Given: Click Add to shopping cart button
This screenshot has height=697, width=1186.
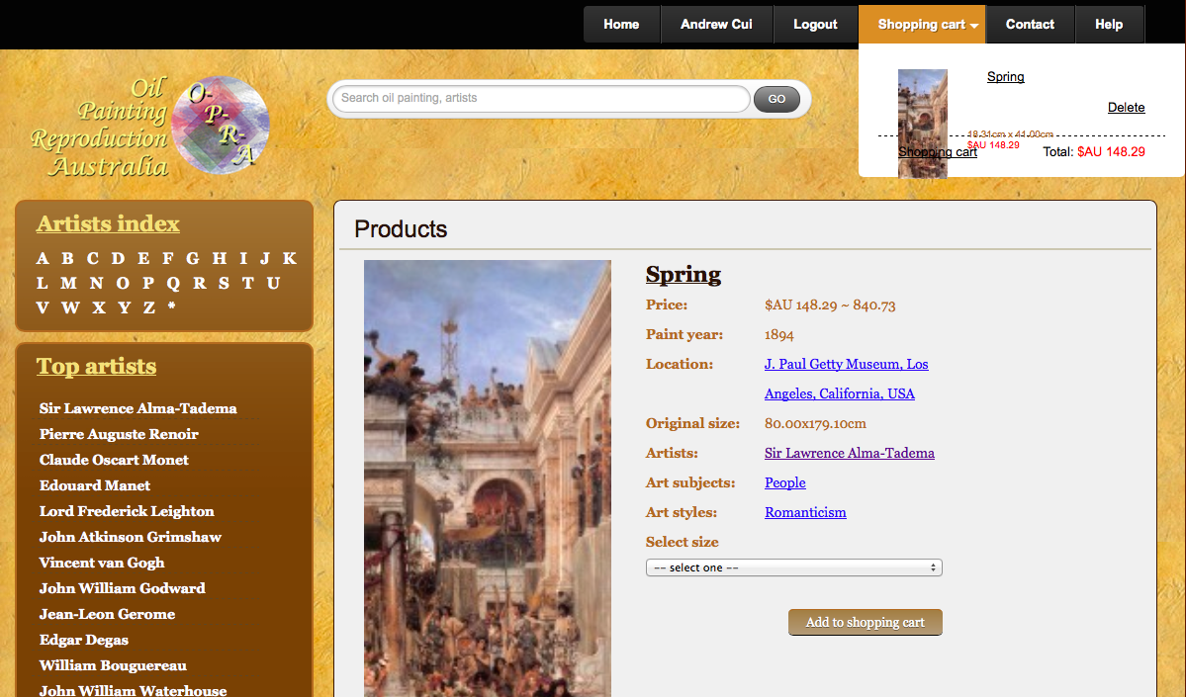Looking at the screenshot, I should click(x=865, y=622).
